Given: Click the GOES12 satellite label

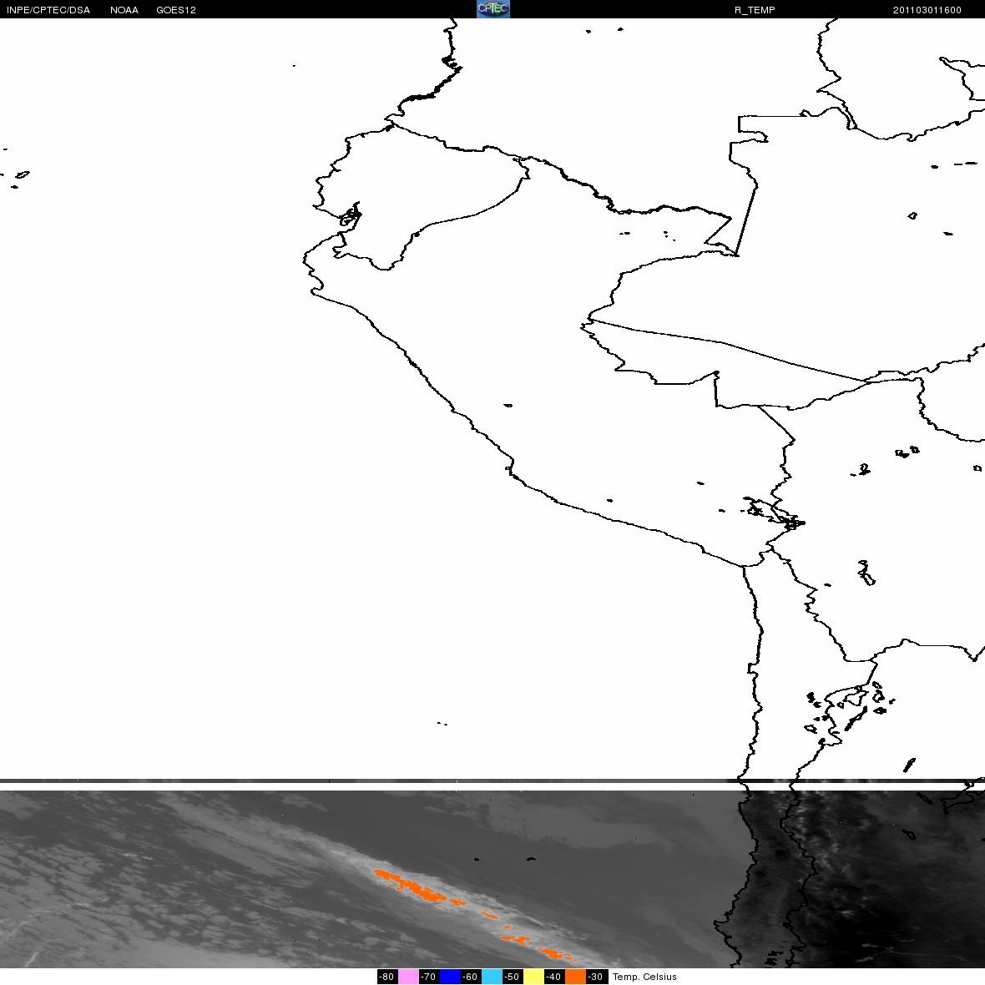Looking at the screenshot, I should (x=176, y=10).
